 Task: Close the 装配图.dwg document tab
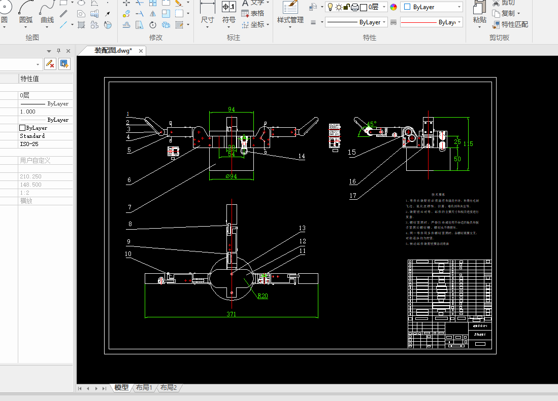(141, 51)
